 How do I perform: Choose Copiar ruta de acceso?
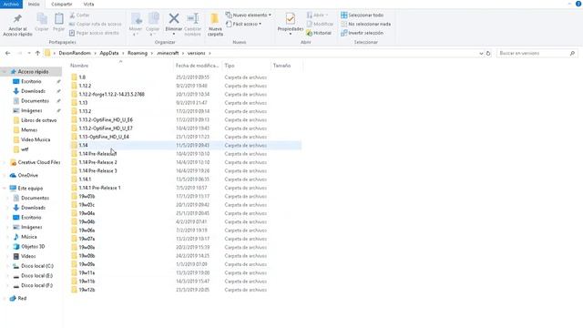(95, 25)
